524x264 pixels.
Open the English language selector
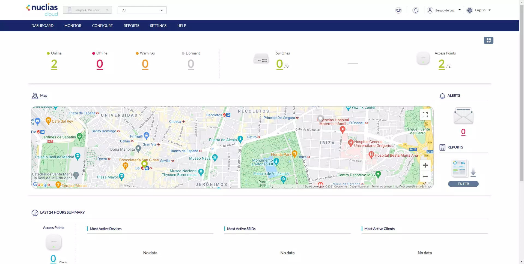[480, 10]
